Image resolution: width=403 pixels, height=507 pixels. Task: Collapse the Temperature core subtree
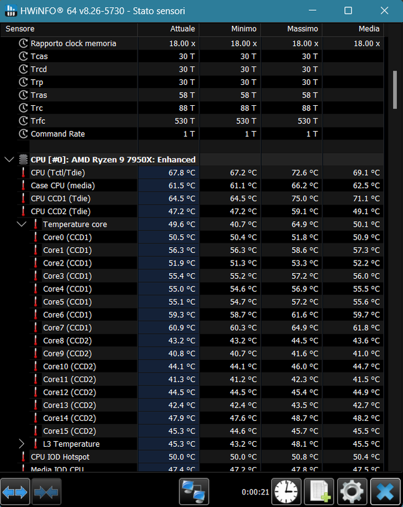click(22, 224)
